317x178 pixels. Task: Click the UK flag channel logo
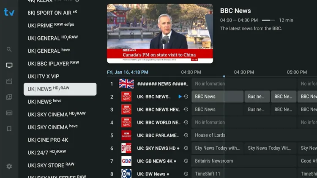click(126, 84)
